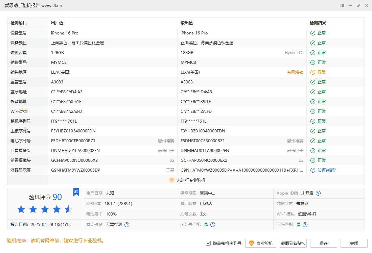Click the 检测结果 column header

pos(318,23)
